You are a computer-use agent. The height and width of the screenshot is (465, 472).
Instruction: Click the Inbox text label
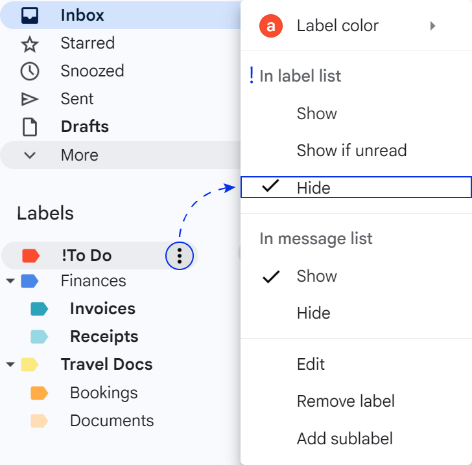coord(82,16)
